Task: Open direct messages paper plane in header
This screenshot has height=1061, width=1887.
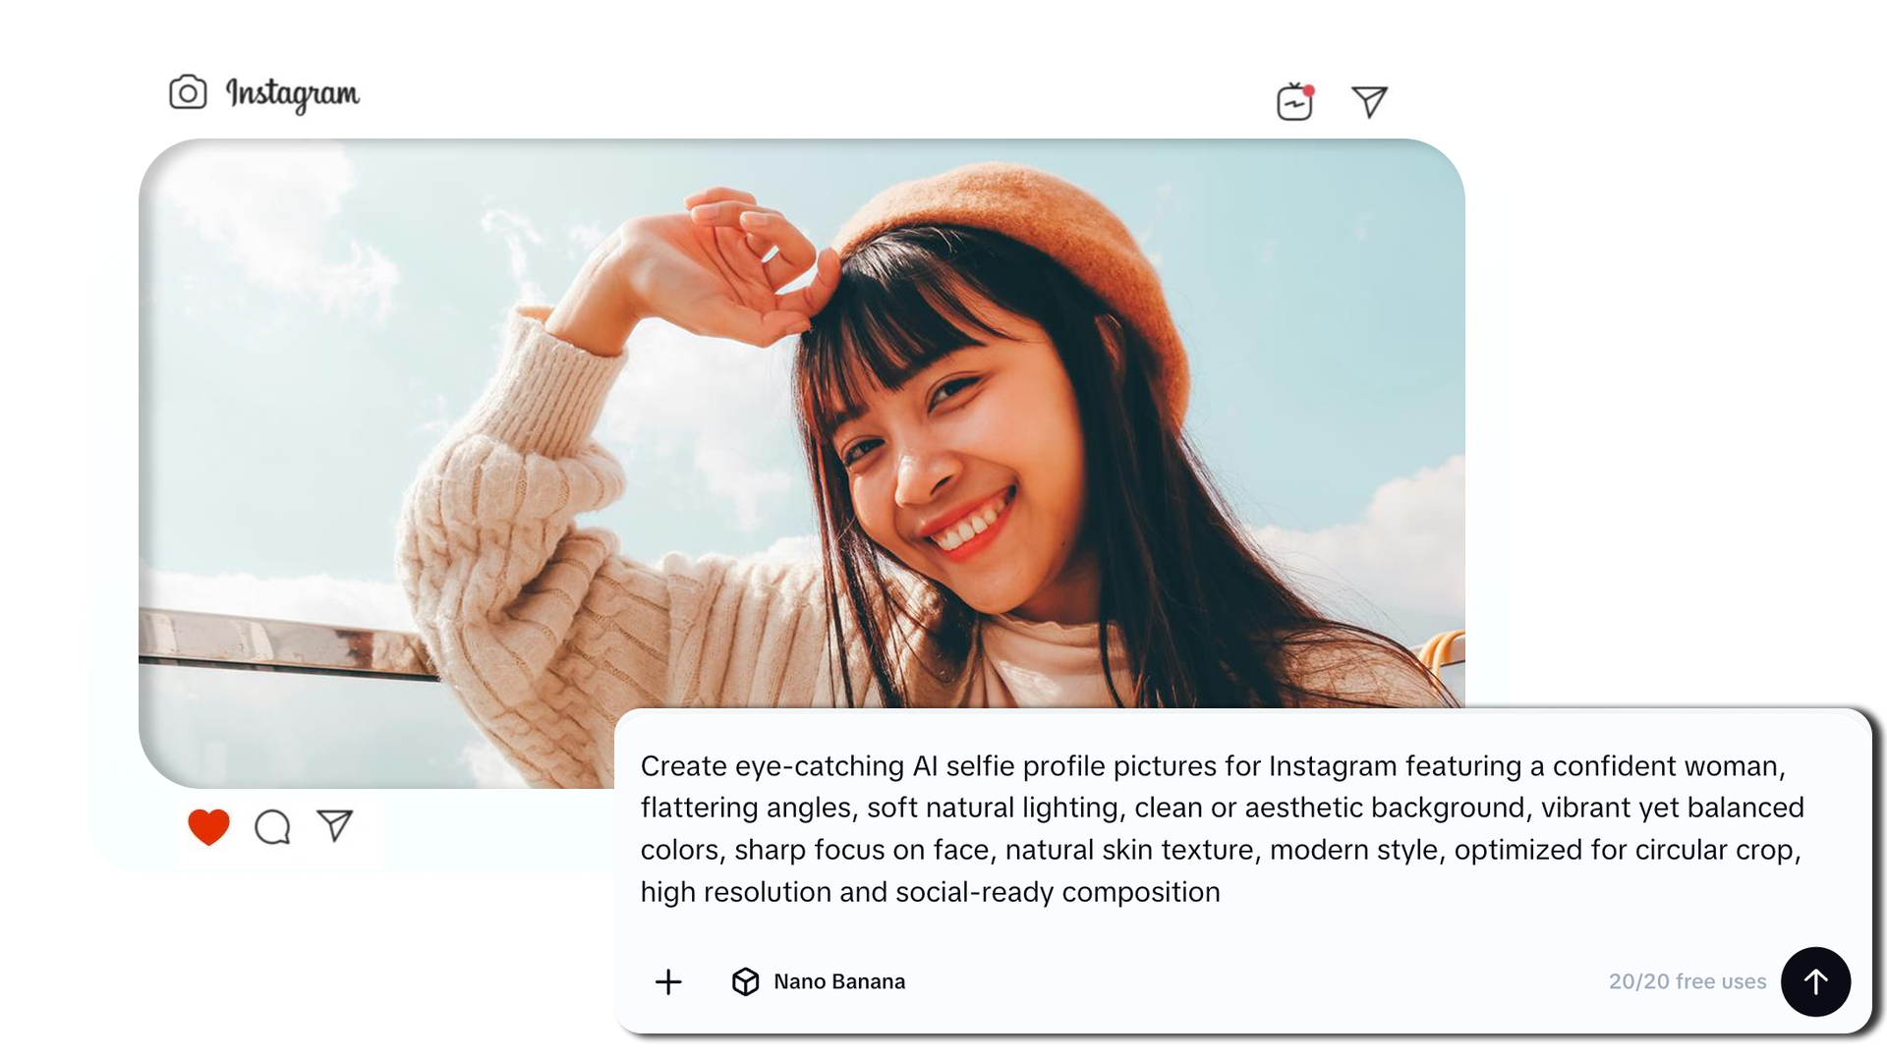Action: [x=1369, y=101]
